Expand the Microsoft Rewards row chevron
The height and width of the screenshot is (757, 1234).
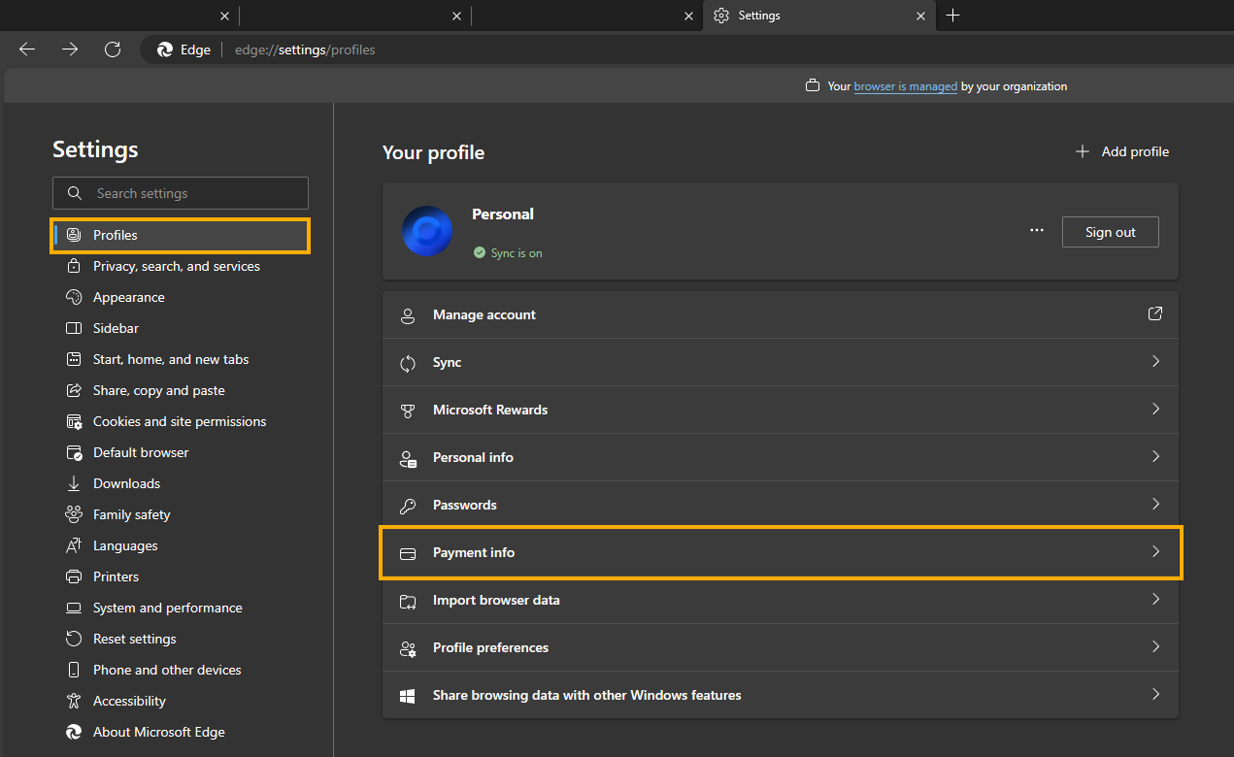pos(1155,409)
